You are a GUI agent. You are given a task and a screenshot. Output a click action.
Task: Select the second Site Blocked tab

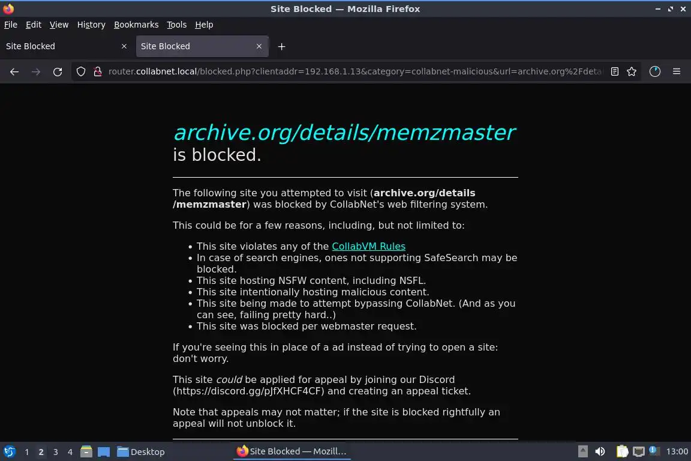point(202,46)
